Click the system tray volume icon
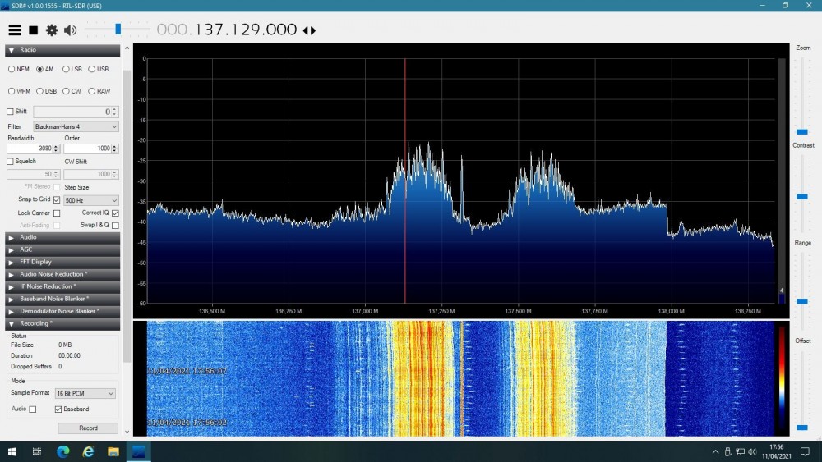Image resolution: width=822 pixels, height=462 pixels. tap(752, 451)
